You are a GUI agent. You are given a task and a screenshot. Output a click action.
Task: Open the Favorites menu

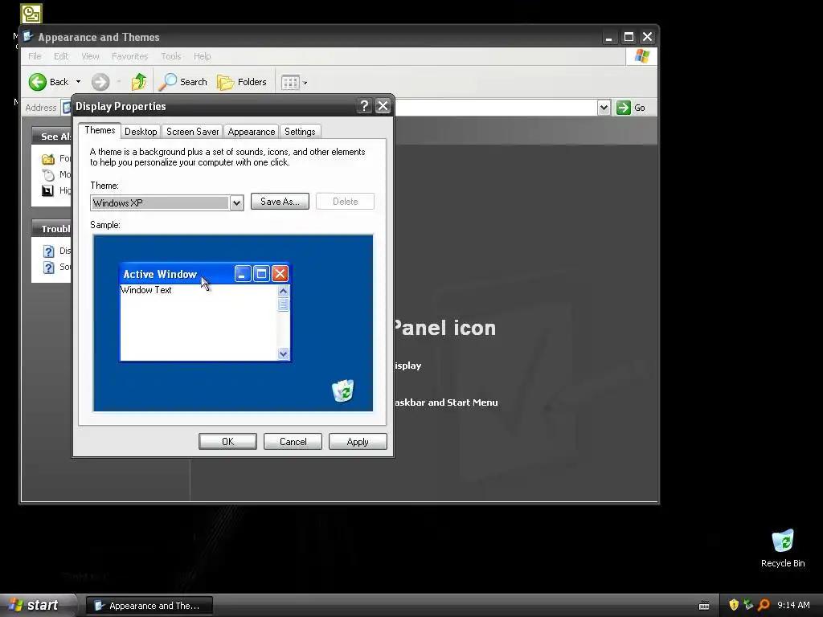[x=129, y=56]
